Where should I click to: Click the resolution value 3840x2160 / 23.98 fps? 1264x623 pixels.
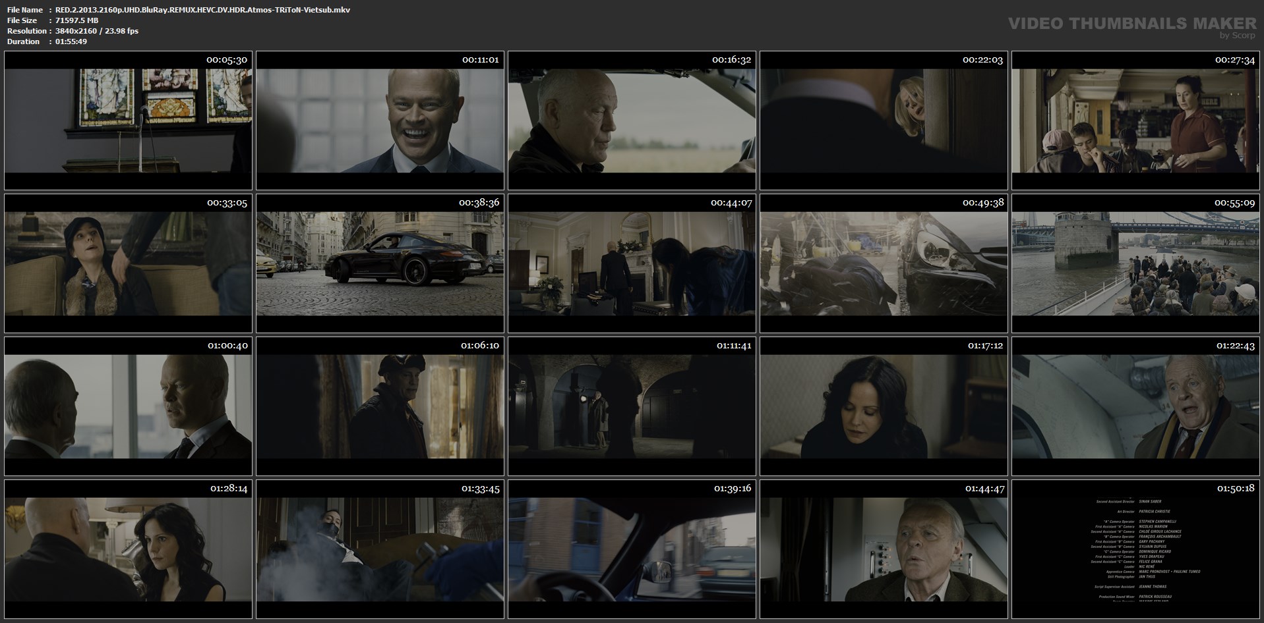pos(97,31)
